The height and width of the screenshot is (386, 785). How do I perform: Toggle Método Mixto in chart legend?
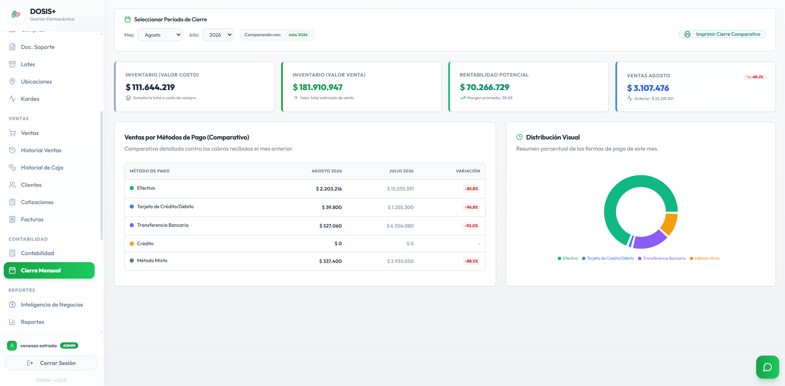705,258
